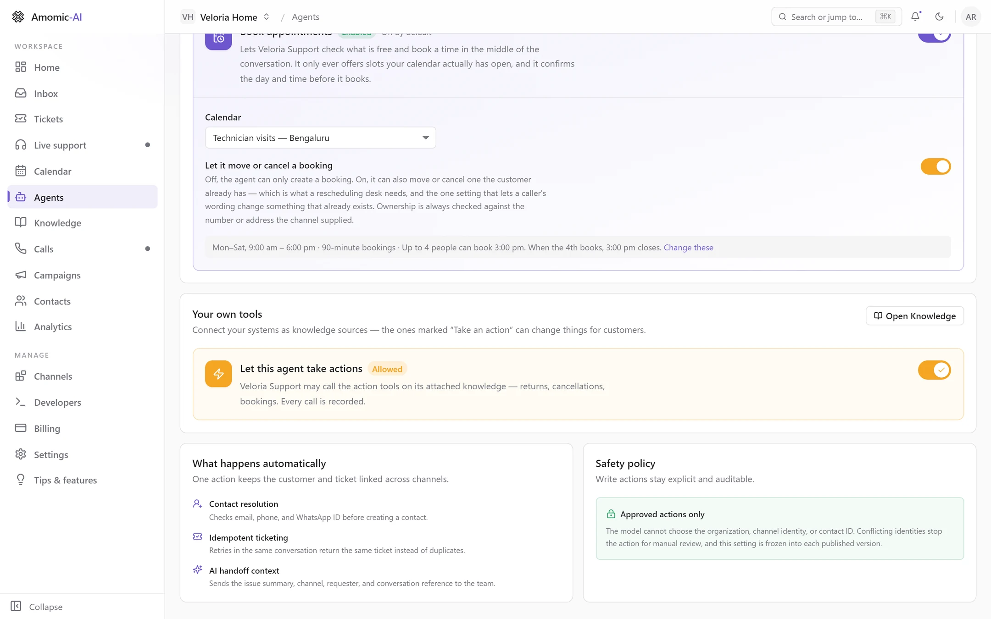
Task: Click the Tips & features lightbulb icon
Action: (21, 480)
